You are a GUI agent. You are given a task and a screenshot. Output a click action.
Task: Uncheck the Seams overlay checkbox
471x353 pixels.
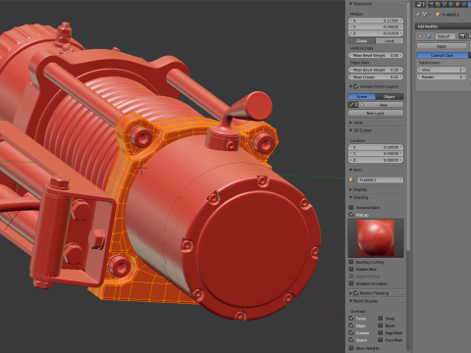(351, 339)
